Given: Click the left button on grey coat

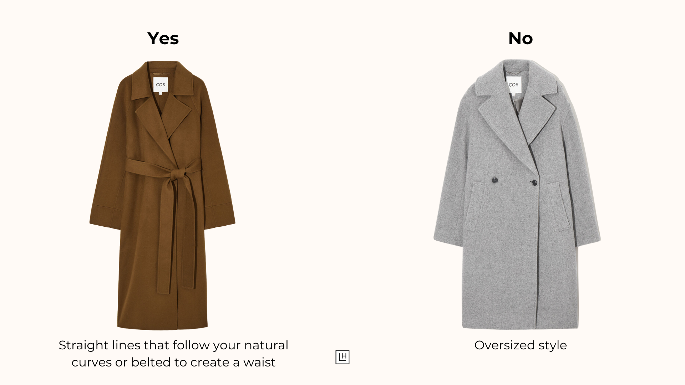Looking at the screenshot, I should point(494,180).
